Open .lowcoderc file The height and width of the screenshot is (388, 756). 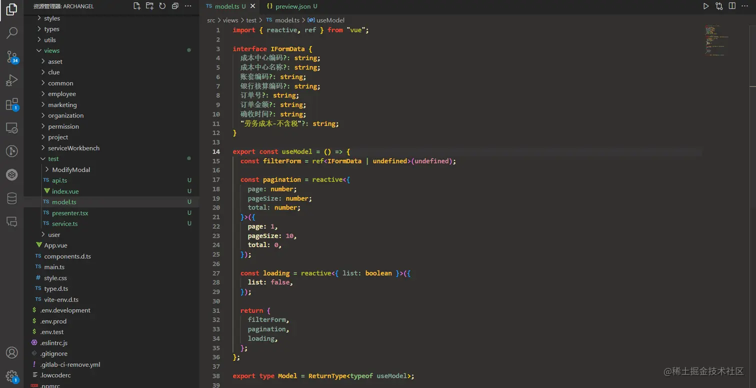111,375
